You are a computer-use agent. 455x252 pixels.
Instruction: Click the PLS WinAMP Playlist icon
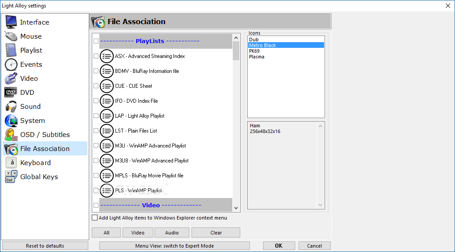click(106, 191)
